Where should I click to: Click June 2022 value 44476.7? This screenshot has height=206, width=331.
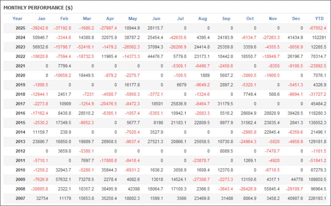pyautogui.click(x=155, y=56)
